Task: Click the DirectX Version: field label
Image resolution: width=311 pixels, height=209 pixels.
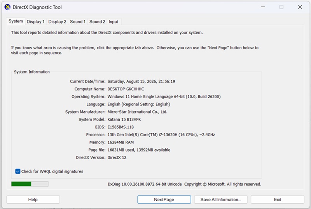Action: pos(91,157)
